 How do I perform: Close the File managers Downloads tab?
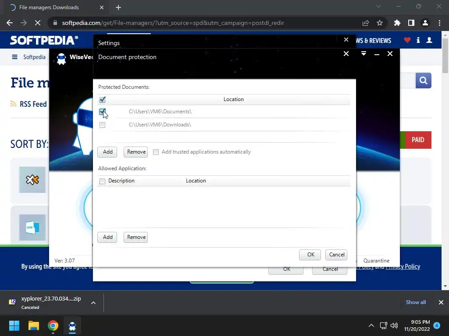(x=102, y=7)
